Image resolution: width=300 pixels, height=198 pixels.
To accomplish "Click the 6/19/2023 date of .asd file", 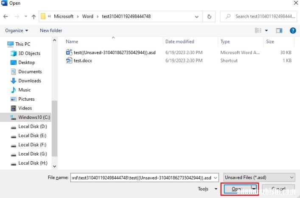I will (x=184, y=52).
